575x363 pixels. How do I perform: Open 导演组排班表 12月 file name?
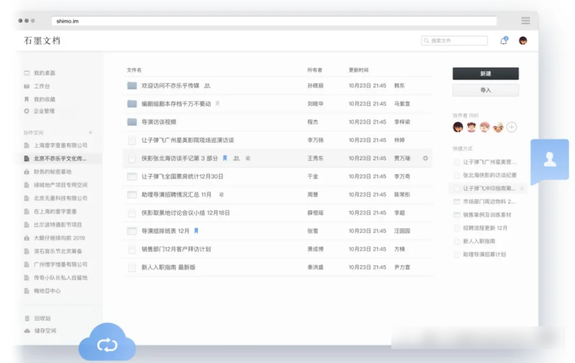pos(166,231)
